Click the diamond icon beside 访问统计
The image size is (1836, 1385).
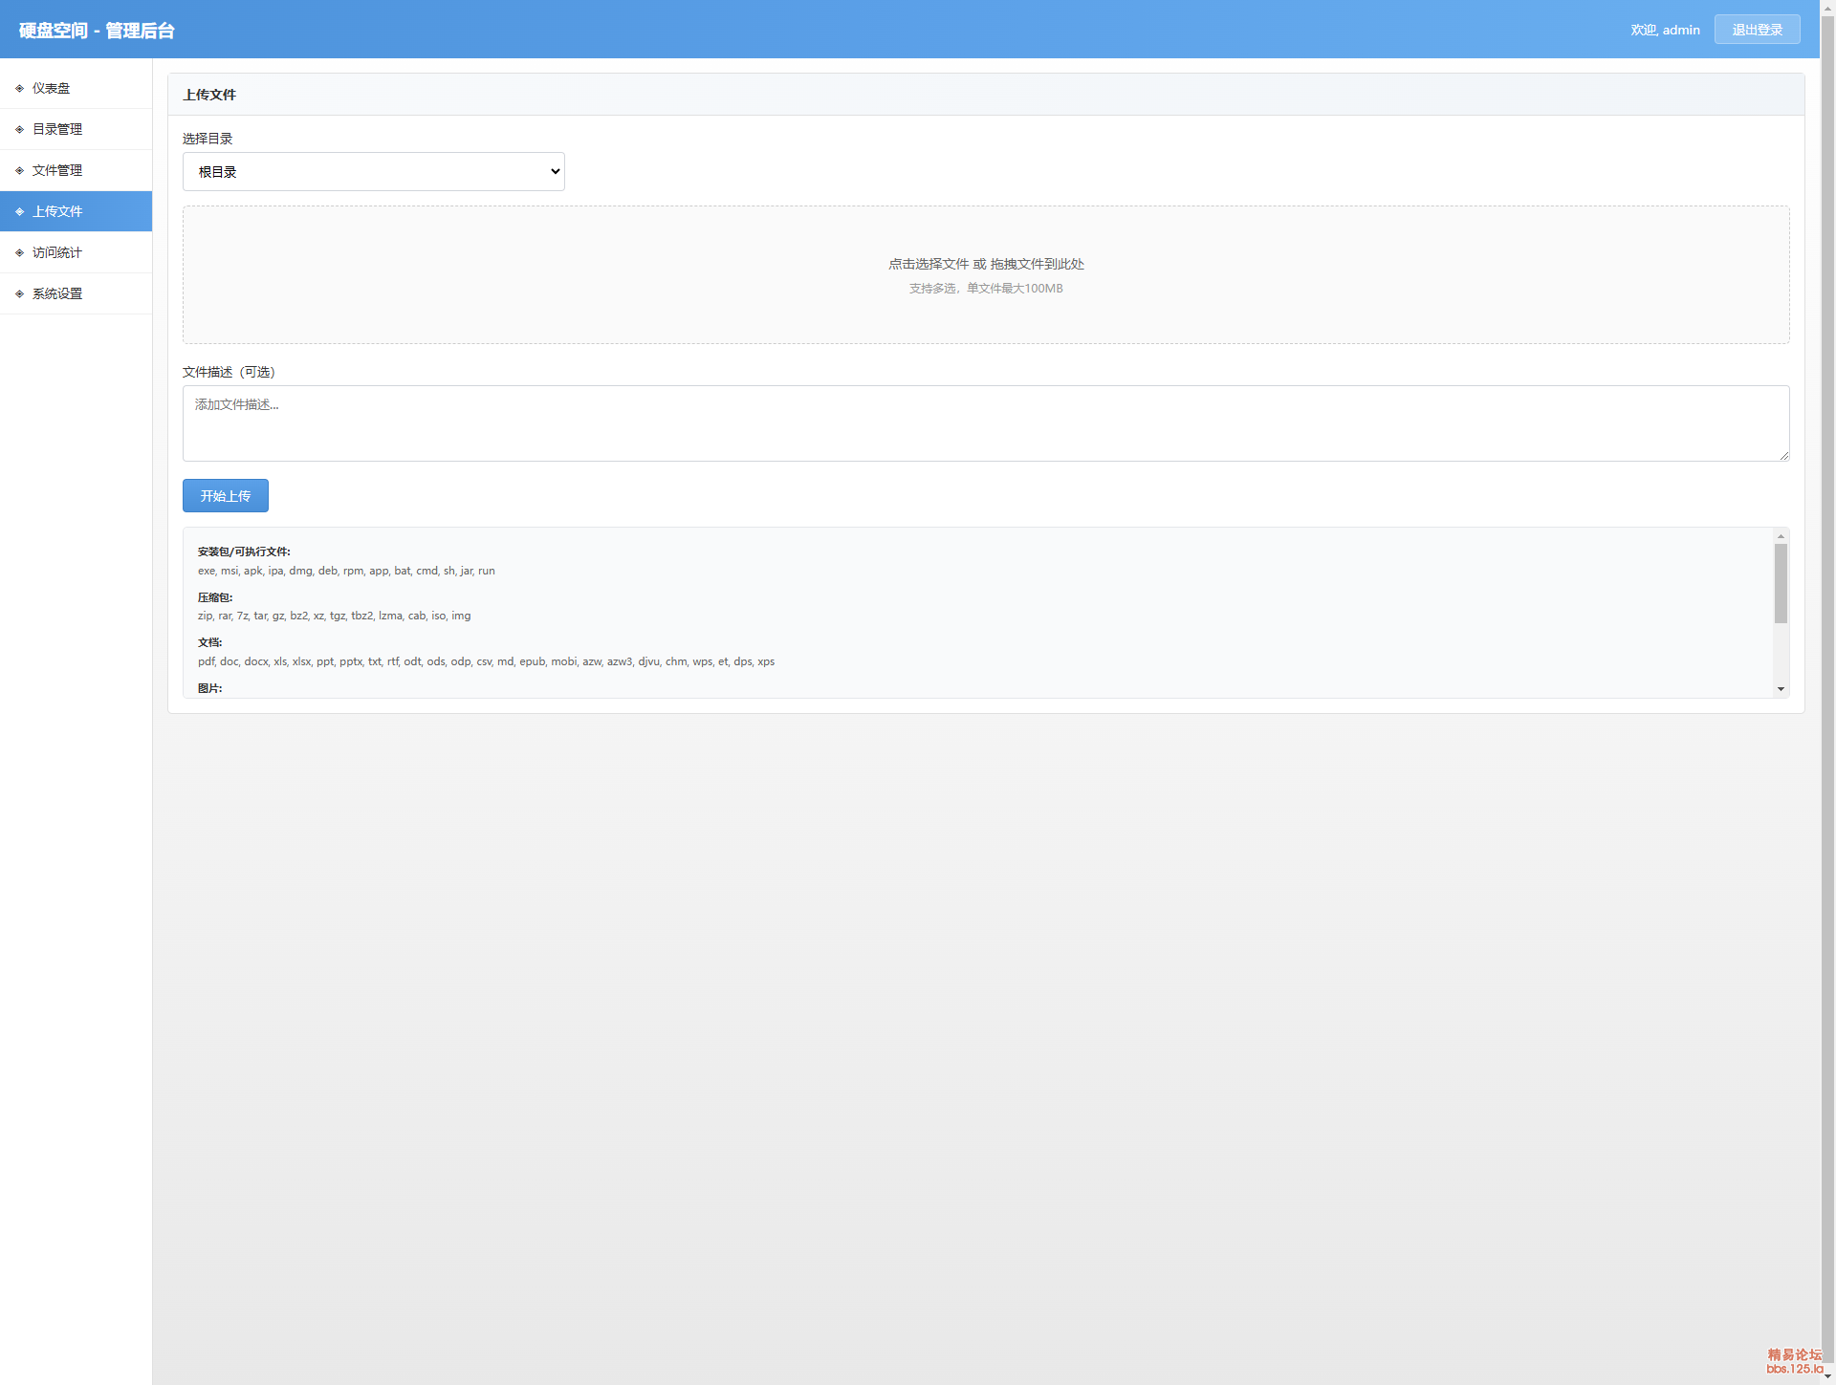point(19,252)
